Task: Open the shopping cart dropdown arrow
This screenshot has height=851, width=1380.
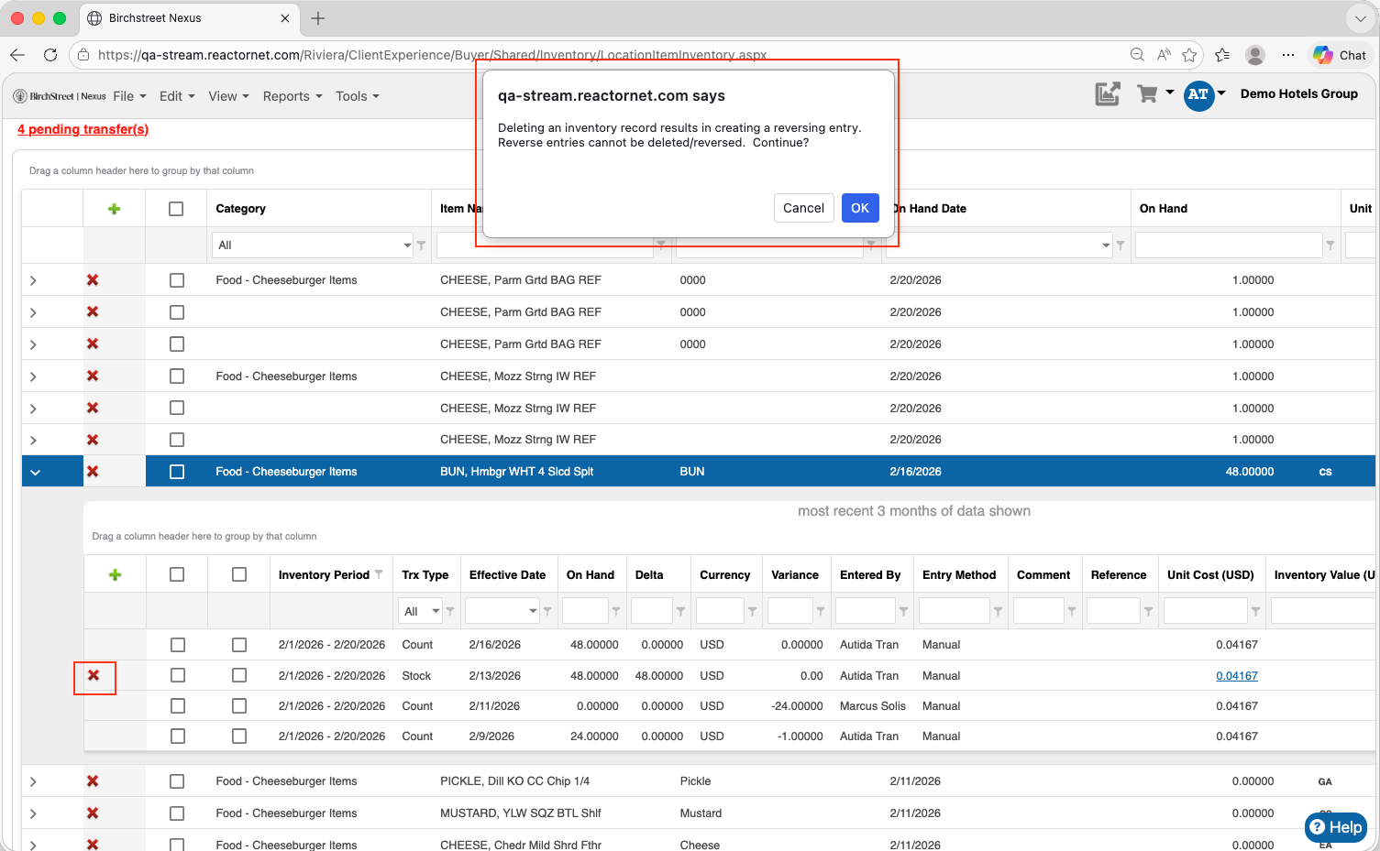Action: (x=1170, y=93)
